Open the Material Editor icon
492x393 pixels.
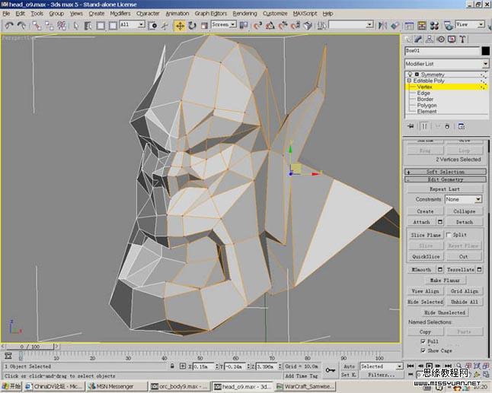(x=434, y=25)
